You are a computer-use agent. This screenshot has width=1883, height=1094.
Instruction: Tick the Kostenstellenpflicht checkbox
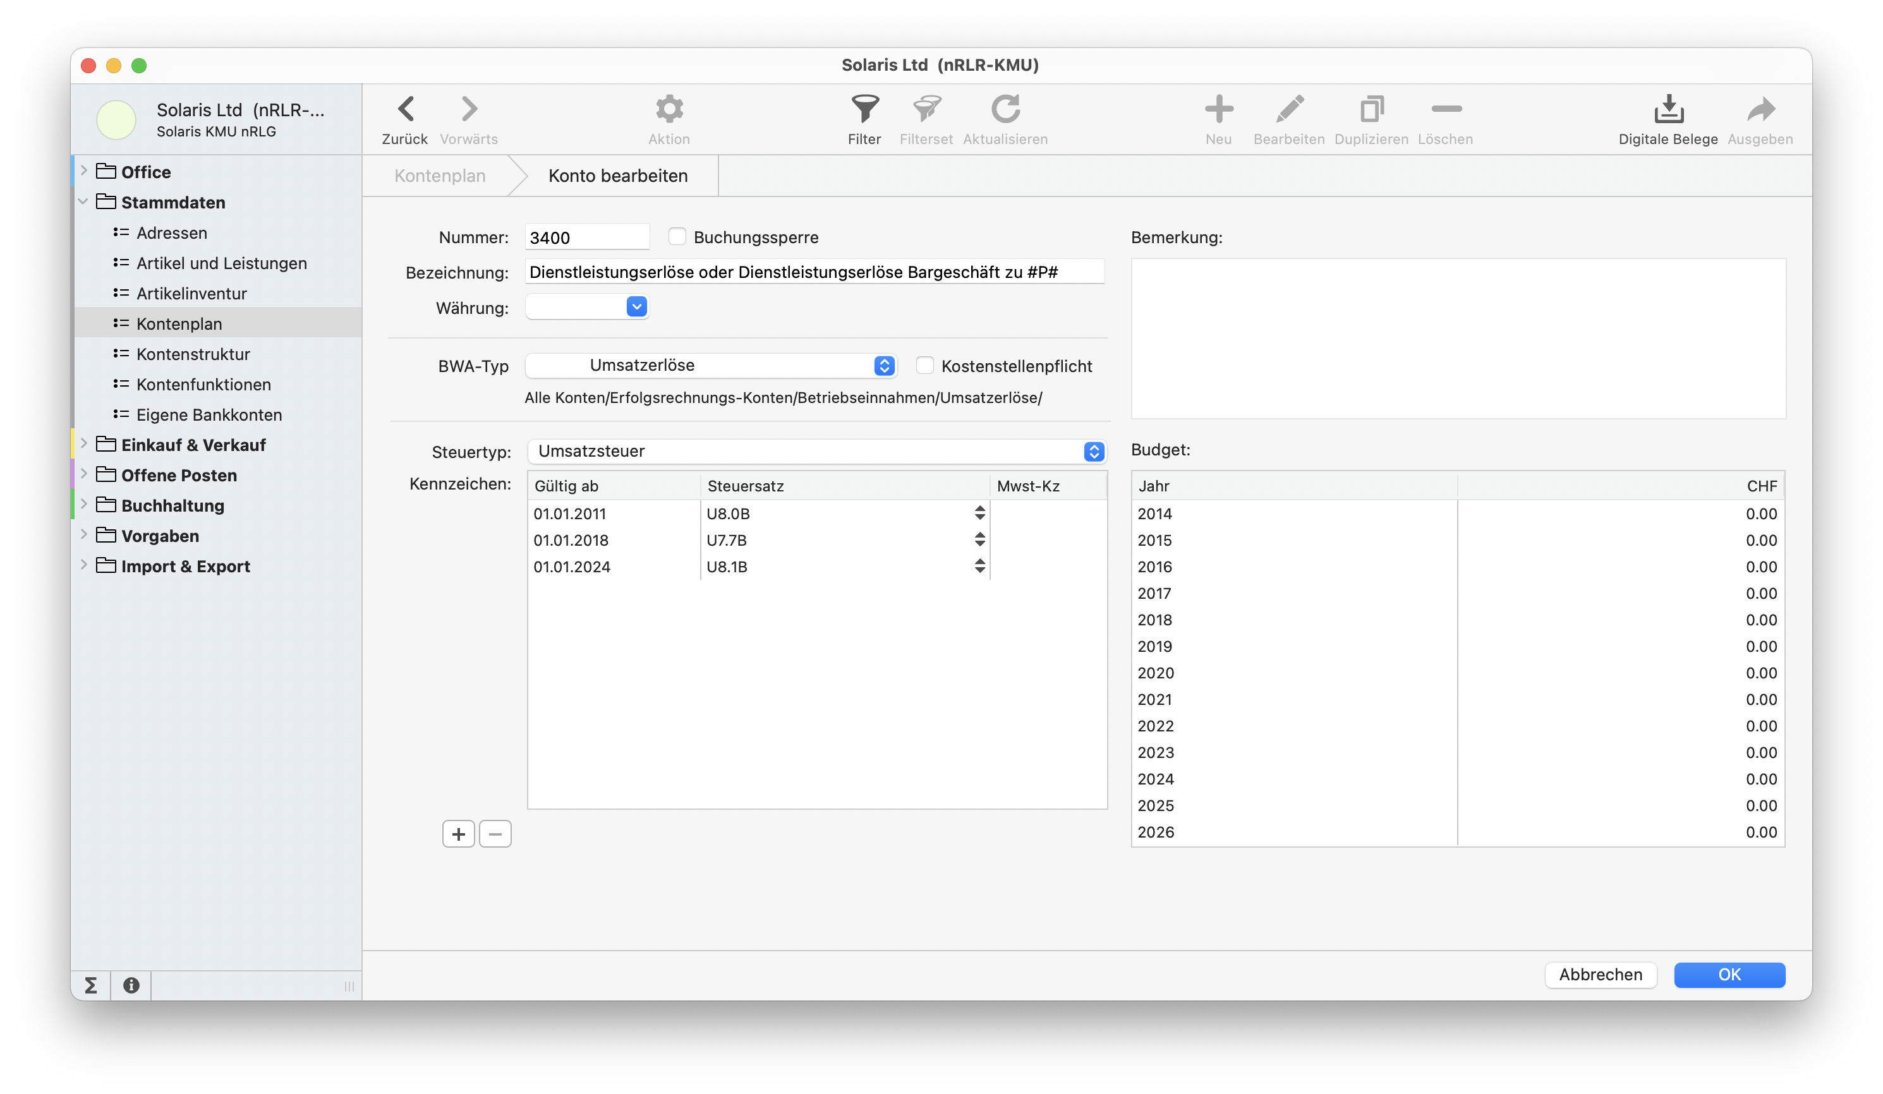(x=924, y=365)
